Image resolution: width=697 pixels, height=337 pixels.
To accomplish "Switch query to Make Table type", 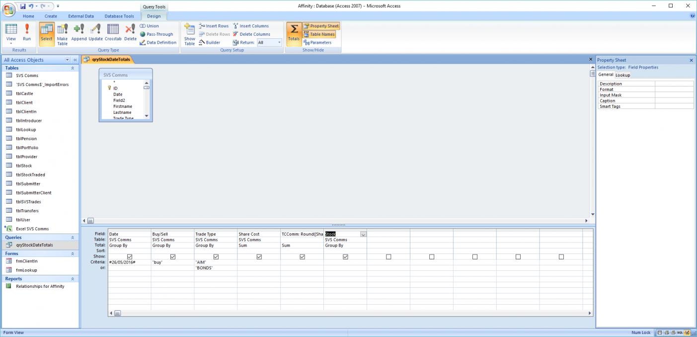I will tap(63, 34).
